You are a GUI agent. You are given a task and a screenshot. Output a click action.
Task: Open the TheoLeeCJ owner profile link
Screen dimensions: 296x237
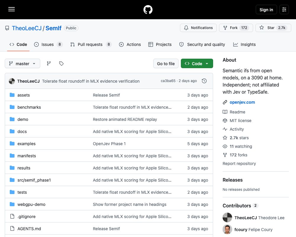pyautogui.click(x=27, y=28)
